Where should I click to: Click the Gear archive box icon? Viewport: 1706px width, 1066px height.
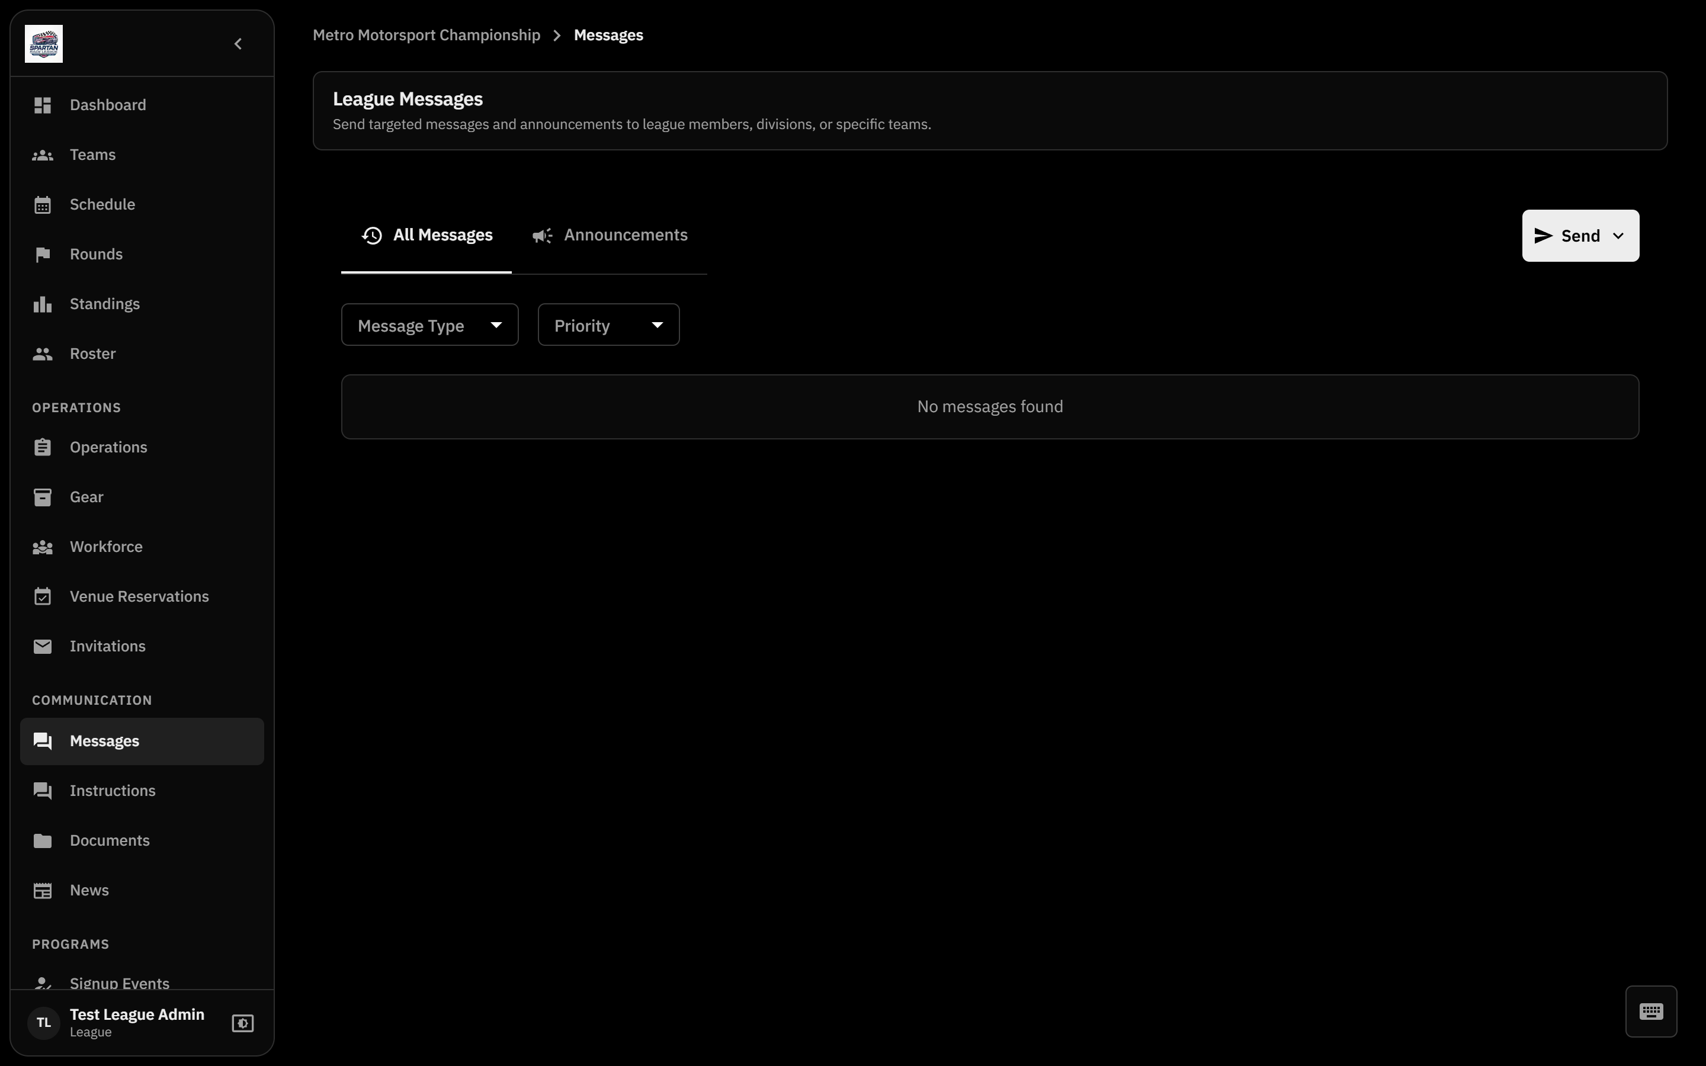[42, 497]
